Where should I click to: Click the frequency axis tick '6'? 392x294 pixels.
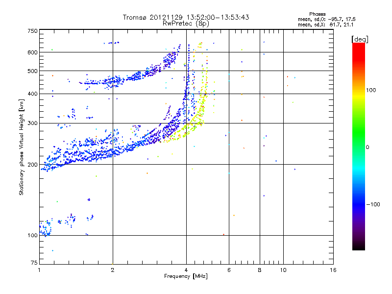click(x=229, y=270)
